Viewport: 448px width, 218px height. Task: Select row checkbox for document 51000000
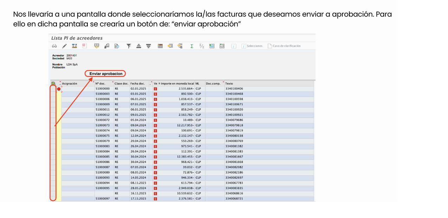pyautogui.click(x=53, y=89)
